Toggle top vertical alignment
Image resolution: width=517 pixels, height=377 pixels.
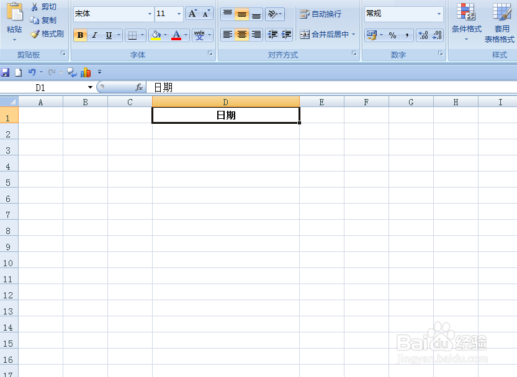228,14
